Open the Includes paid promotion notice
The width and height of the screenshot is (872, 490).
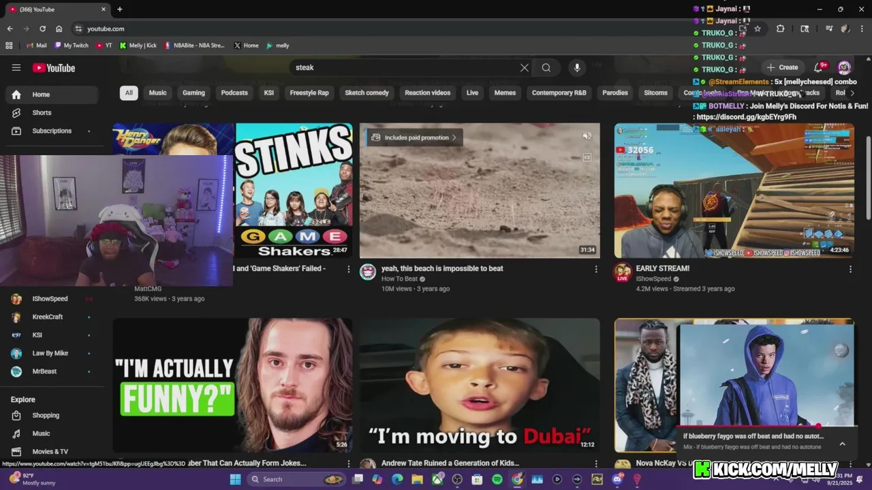point(415,137)
